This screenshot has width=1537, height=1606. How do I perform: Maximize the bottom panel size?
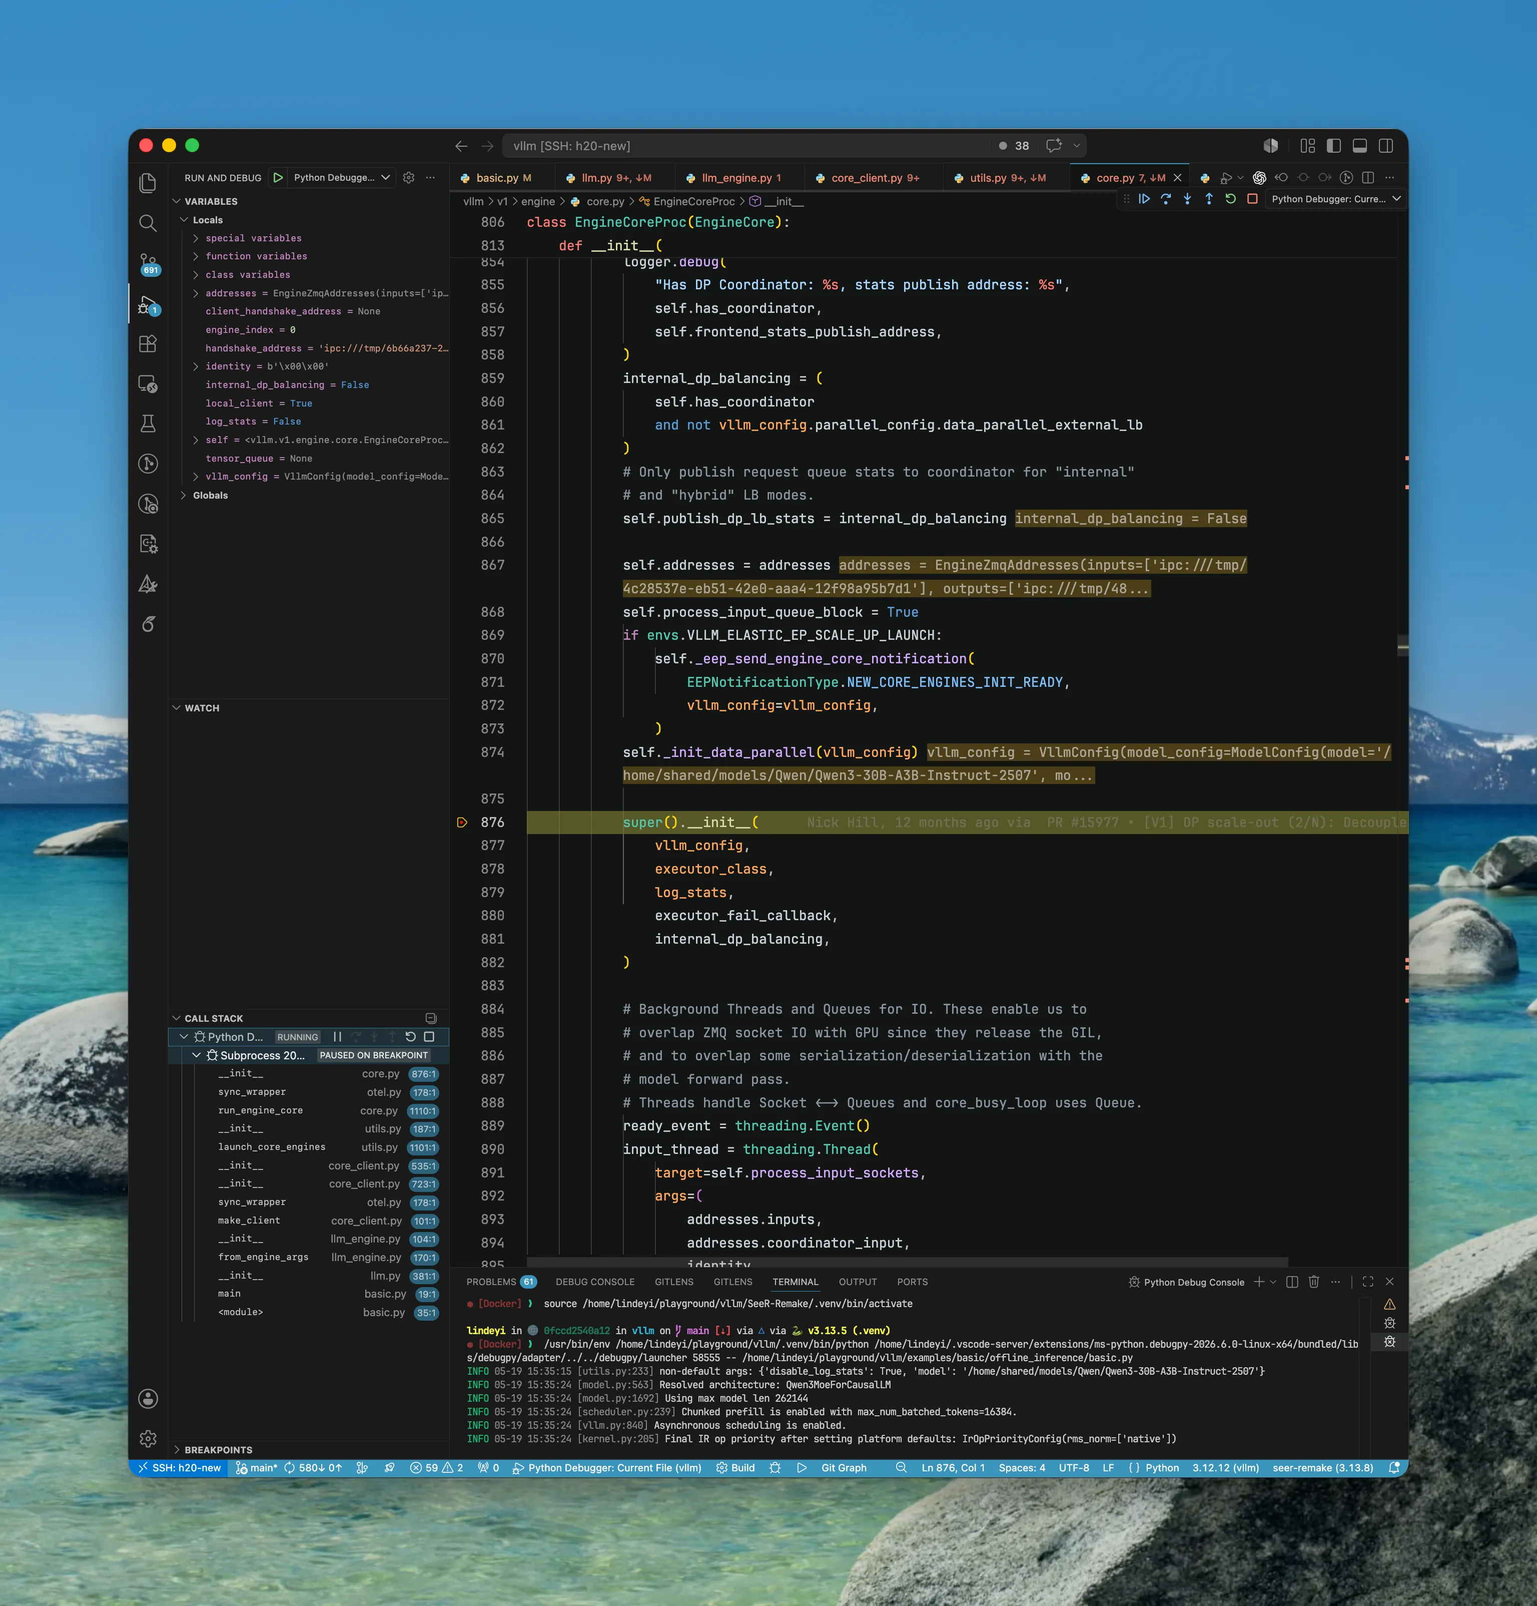[1367, 1282]
